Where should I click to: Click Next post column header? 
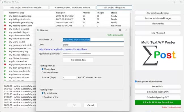61,13
